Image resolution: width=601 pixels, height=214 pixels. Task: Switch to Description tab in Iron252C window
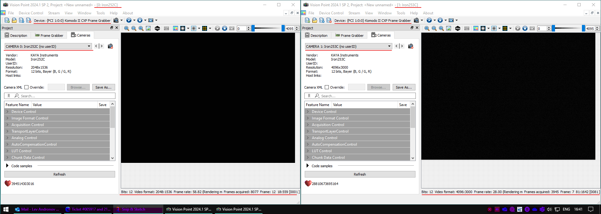(16, 35)
